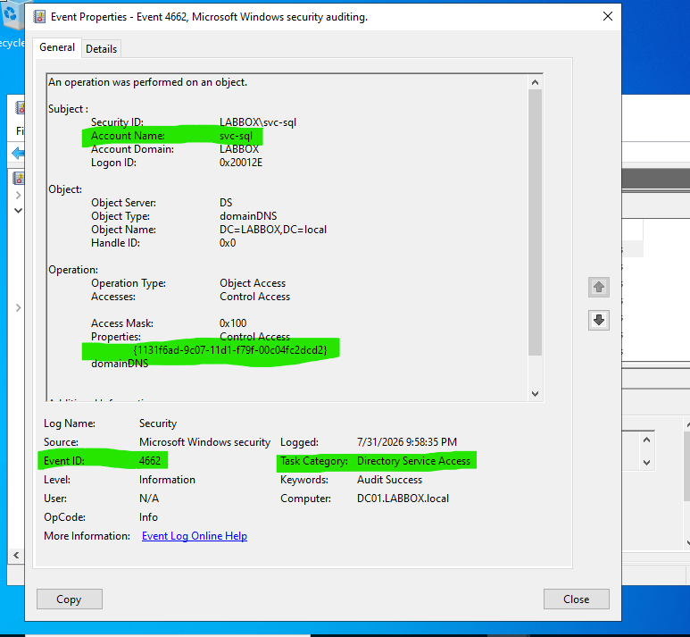The image size is (690, 637).
Task: Click the down arrow in the Event Viewer right pane
Action: [646, 463]
